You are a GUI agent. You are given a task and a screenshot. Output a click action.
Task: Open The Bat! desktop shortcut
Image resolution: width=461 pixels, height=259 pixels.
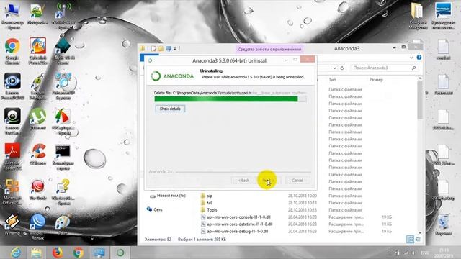(37, 189)
